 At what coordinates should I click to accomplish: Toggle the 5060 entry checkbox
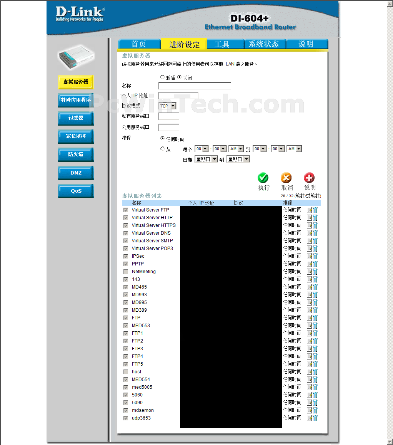click(x=126, y=395)
